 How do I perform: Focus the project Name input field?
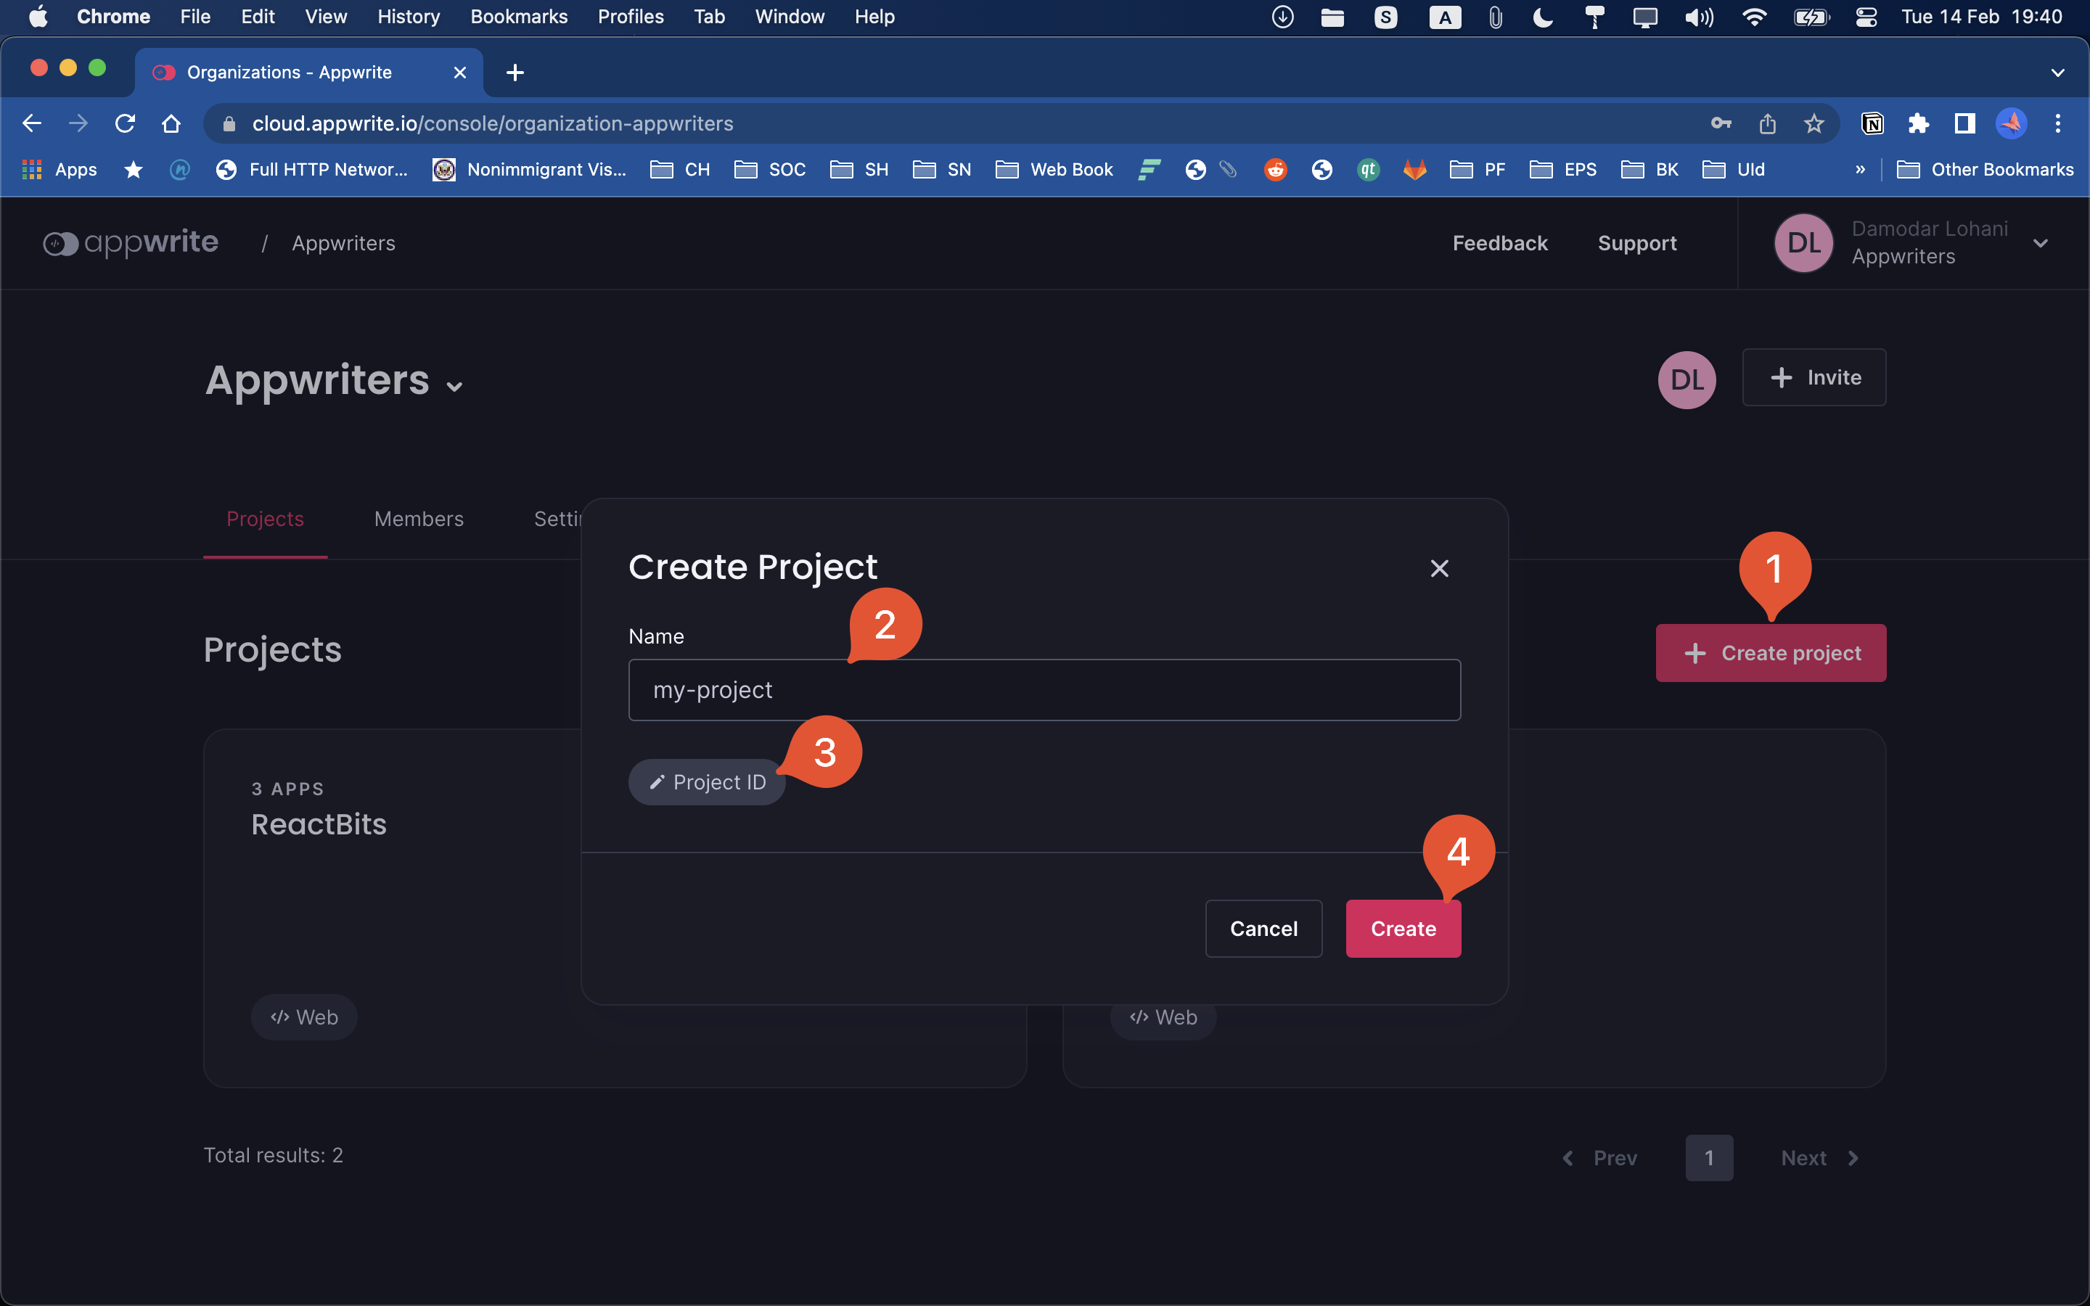(1044, 690)
